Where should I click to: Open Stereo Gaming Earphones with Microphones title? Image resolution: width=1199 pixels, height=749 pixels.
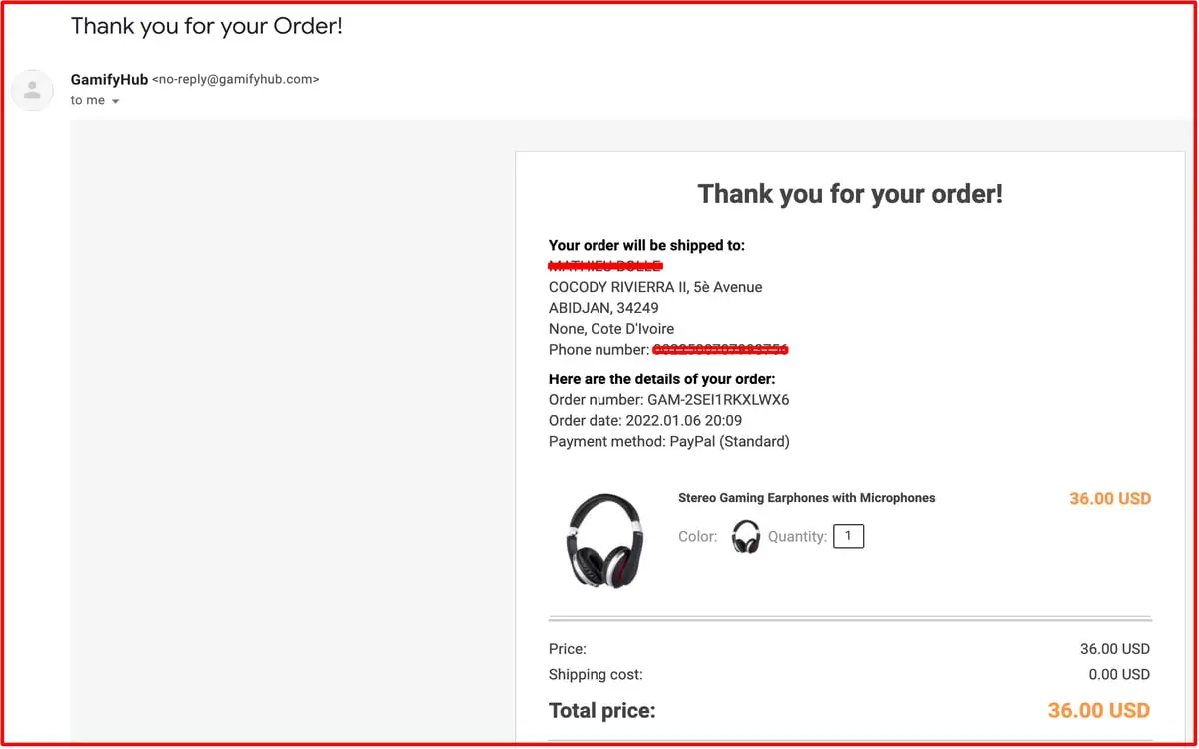click(x=806, y=498)
